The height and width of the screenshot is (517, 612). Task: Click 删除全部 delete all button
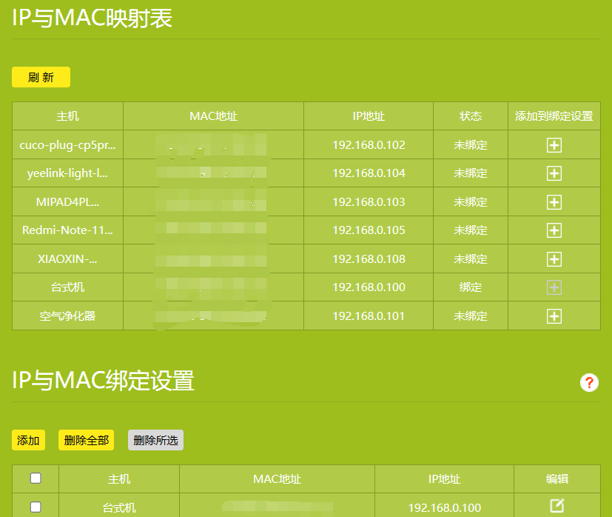point(86,440)
